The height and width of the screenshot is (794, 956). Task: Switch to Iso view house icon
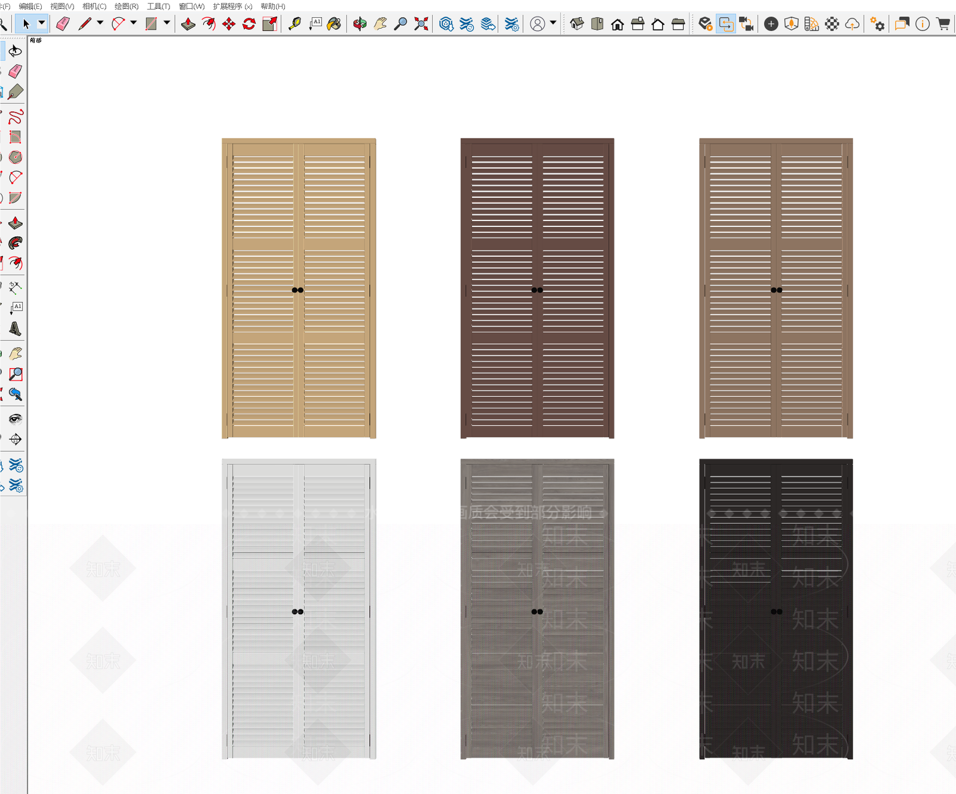click(x=577, y=24)
